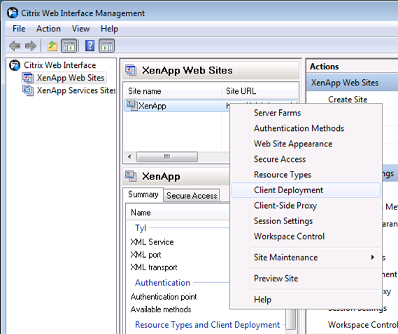
Task: Click Workspace Control in Actions pane
Action: pyautogui.click(x=362, y=325)
